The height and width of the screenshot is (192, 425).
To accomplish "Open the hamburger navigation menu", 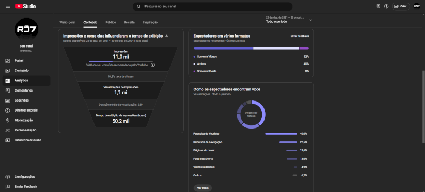I will click(x=7, y=6).
